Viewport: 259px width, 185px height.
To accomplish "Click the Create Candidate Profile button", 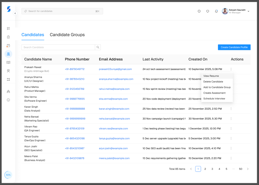I will tap(234, 47).
